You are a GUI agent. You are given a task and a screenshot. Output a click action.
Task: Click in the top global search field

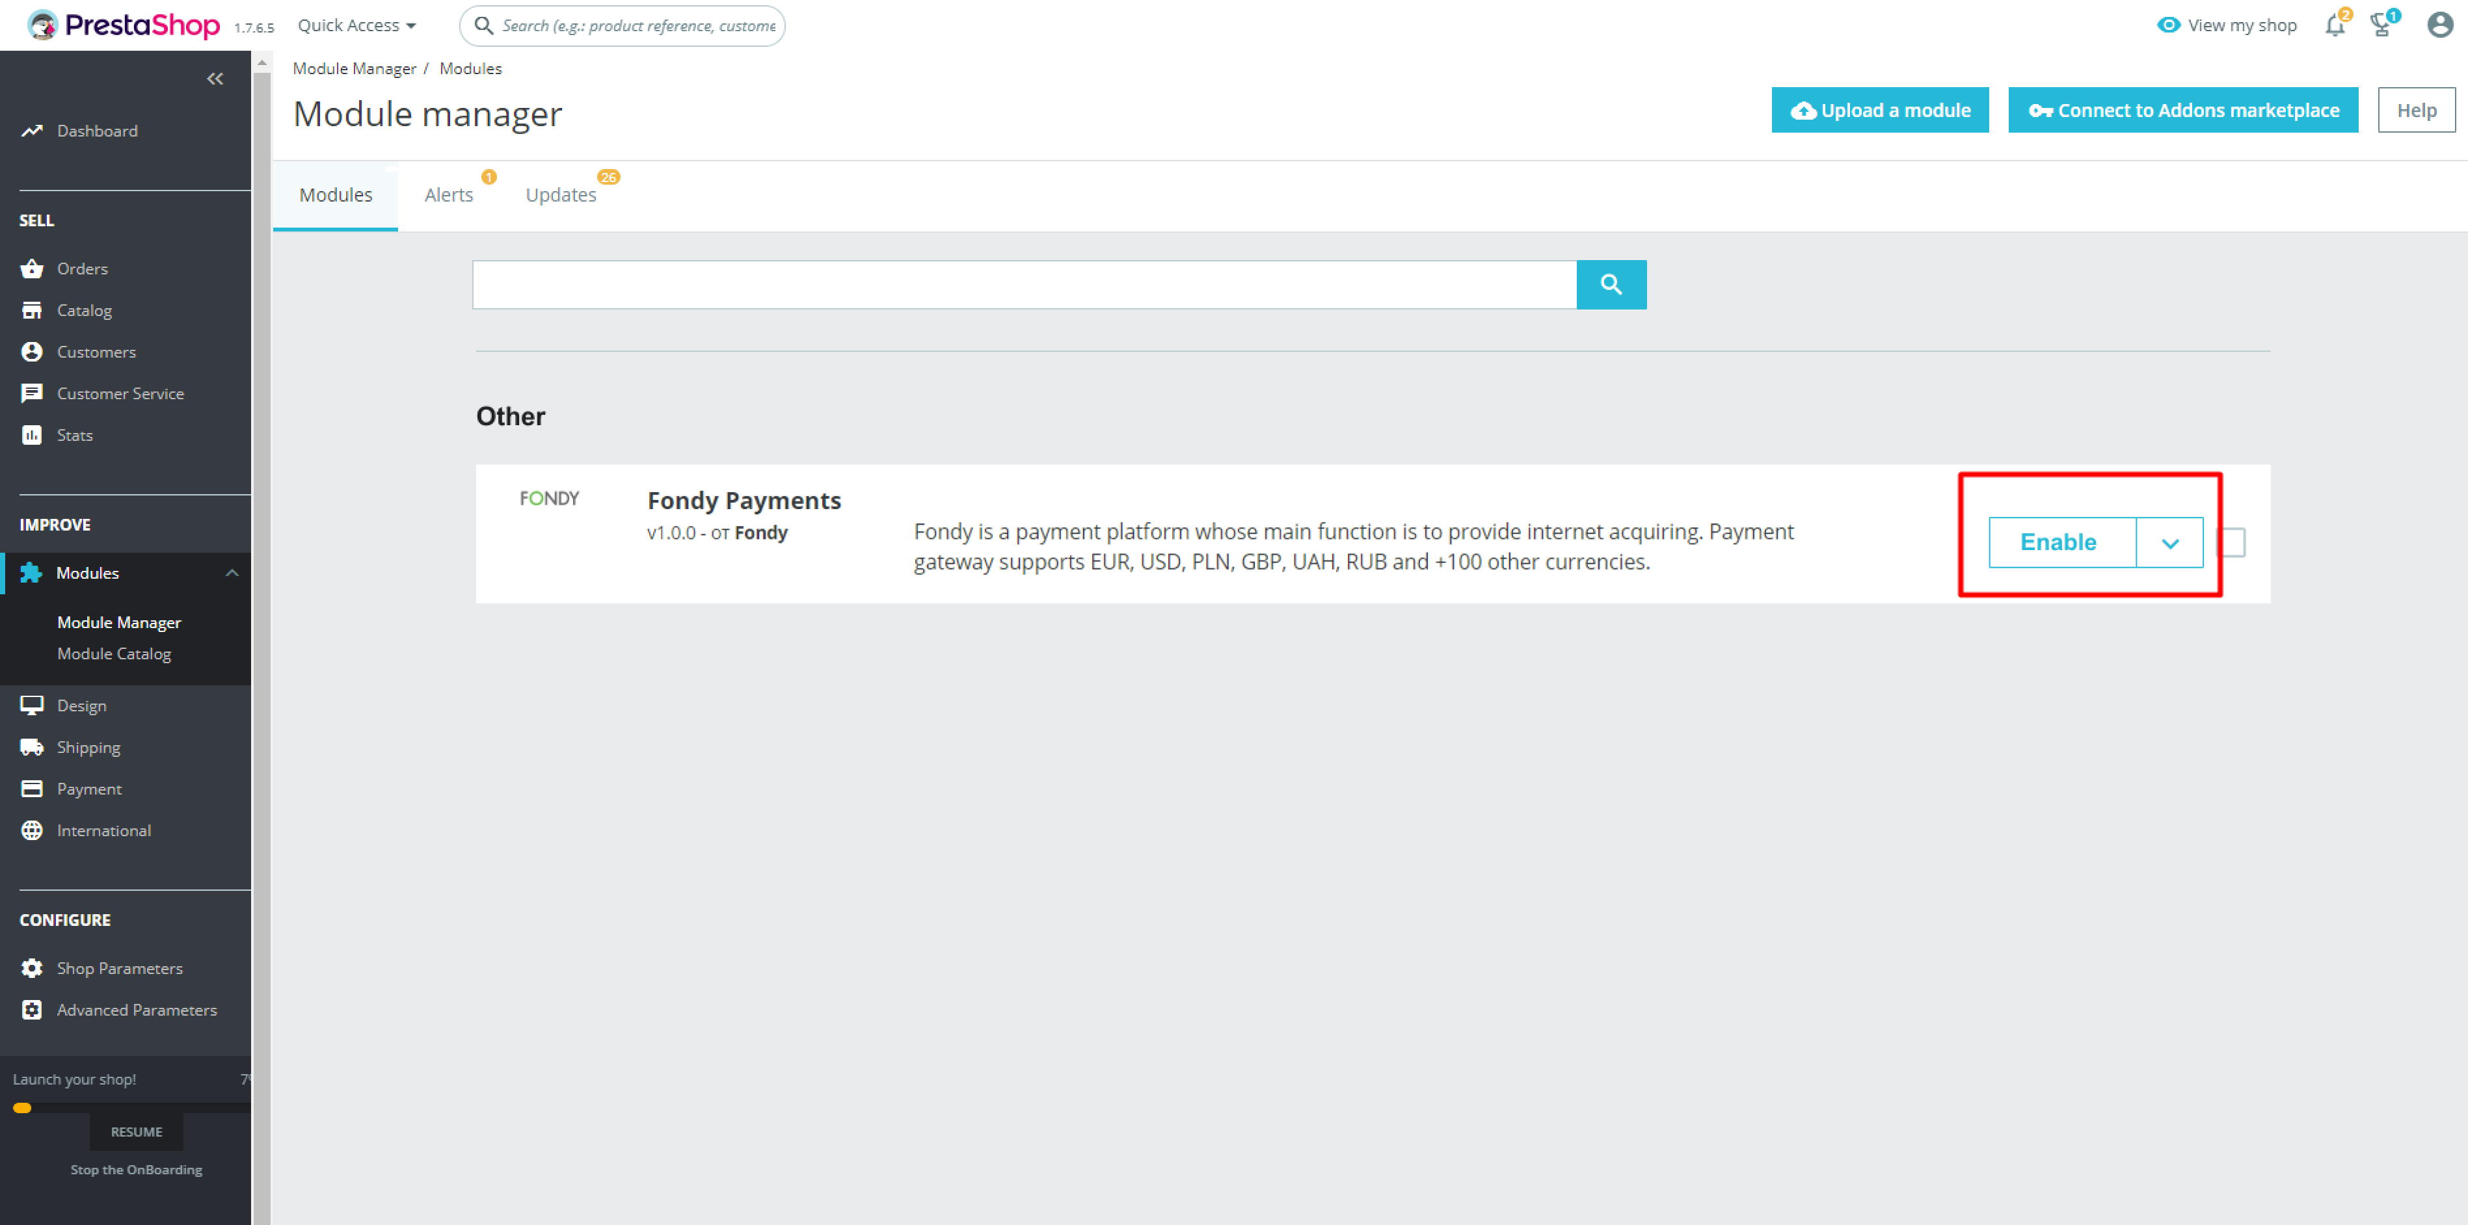click(623, 25)
